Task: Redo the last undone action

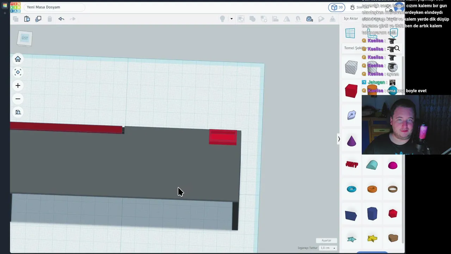Action: 73,19
